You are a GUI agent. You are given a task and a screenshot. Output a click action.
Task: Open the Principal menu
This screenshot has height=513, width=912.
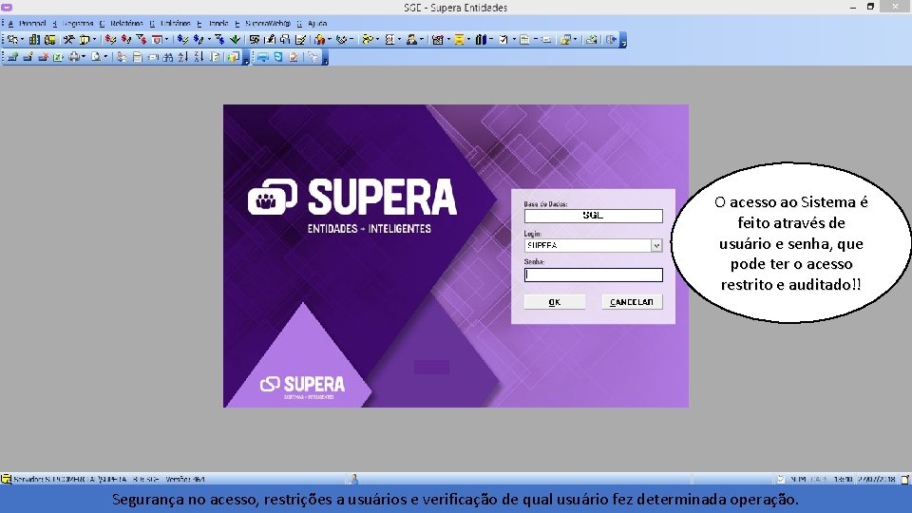[32, 23]
